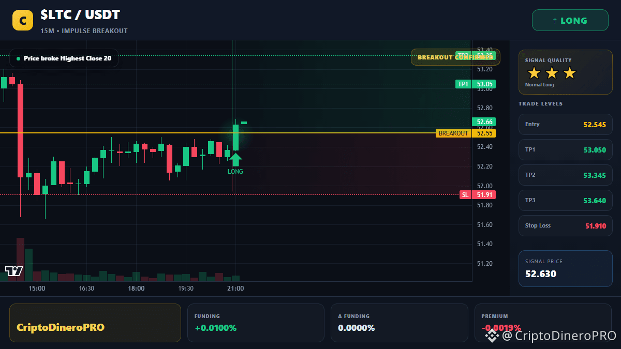
Task: Click the 19:30 time axis label
Action: [186, 289]
